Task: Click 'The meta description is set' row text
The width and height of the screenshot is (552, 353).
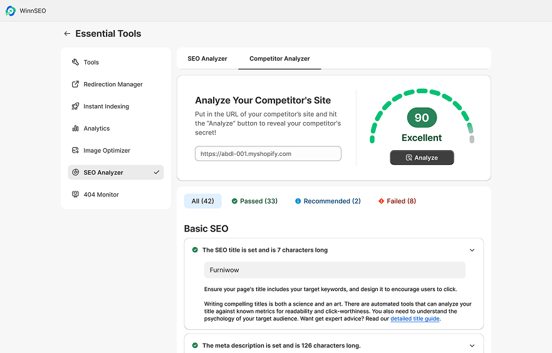Action: click(x=281, y=345)
